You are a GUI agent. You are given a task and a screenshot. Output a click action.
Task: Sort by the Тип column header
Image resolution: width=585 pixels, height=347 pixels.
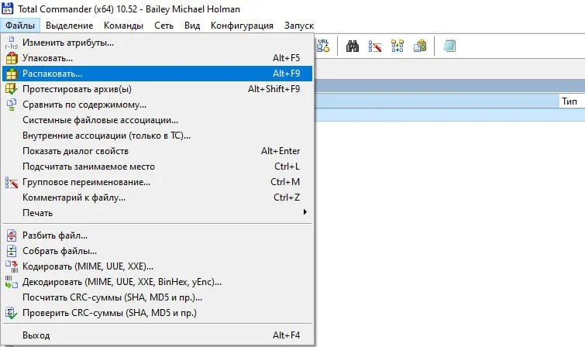(x=572, y=101)
